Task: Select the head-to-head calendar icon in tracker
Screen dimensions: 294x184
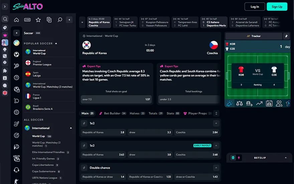Action: (x=269, y=103)
